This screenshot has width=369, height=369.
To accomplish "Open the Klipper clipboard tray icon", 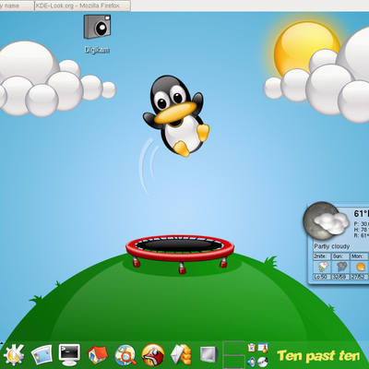I will coord(252,348).
